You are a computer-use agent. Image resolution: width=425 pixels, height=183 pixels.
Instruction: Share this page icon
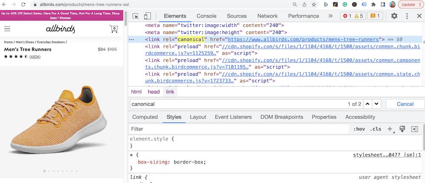point(304,5)
